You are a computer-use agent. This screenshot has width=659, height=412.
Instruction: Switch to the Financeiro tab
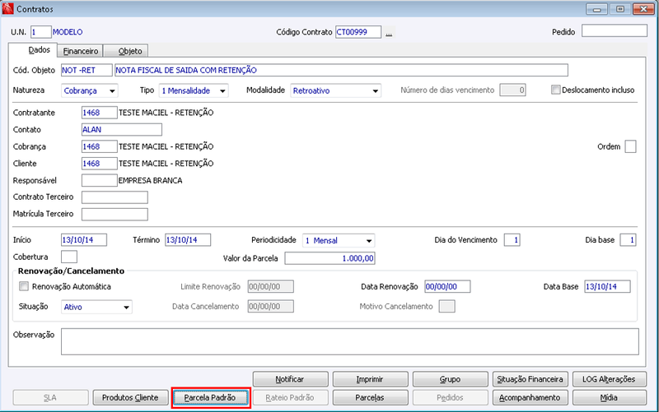pyautogui.click(x=80, y=51)
